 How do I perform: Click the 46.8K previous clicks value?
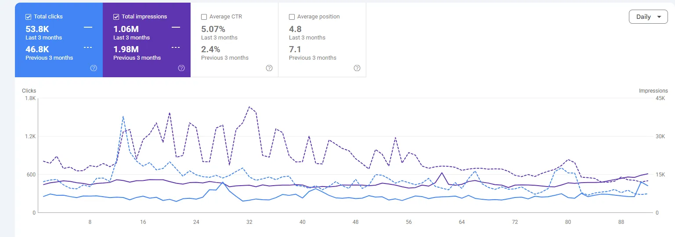coord(37,49)
